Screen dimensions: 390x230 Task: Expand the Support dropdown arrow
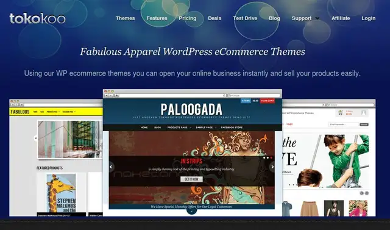click(x=317, y=18)
